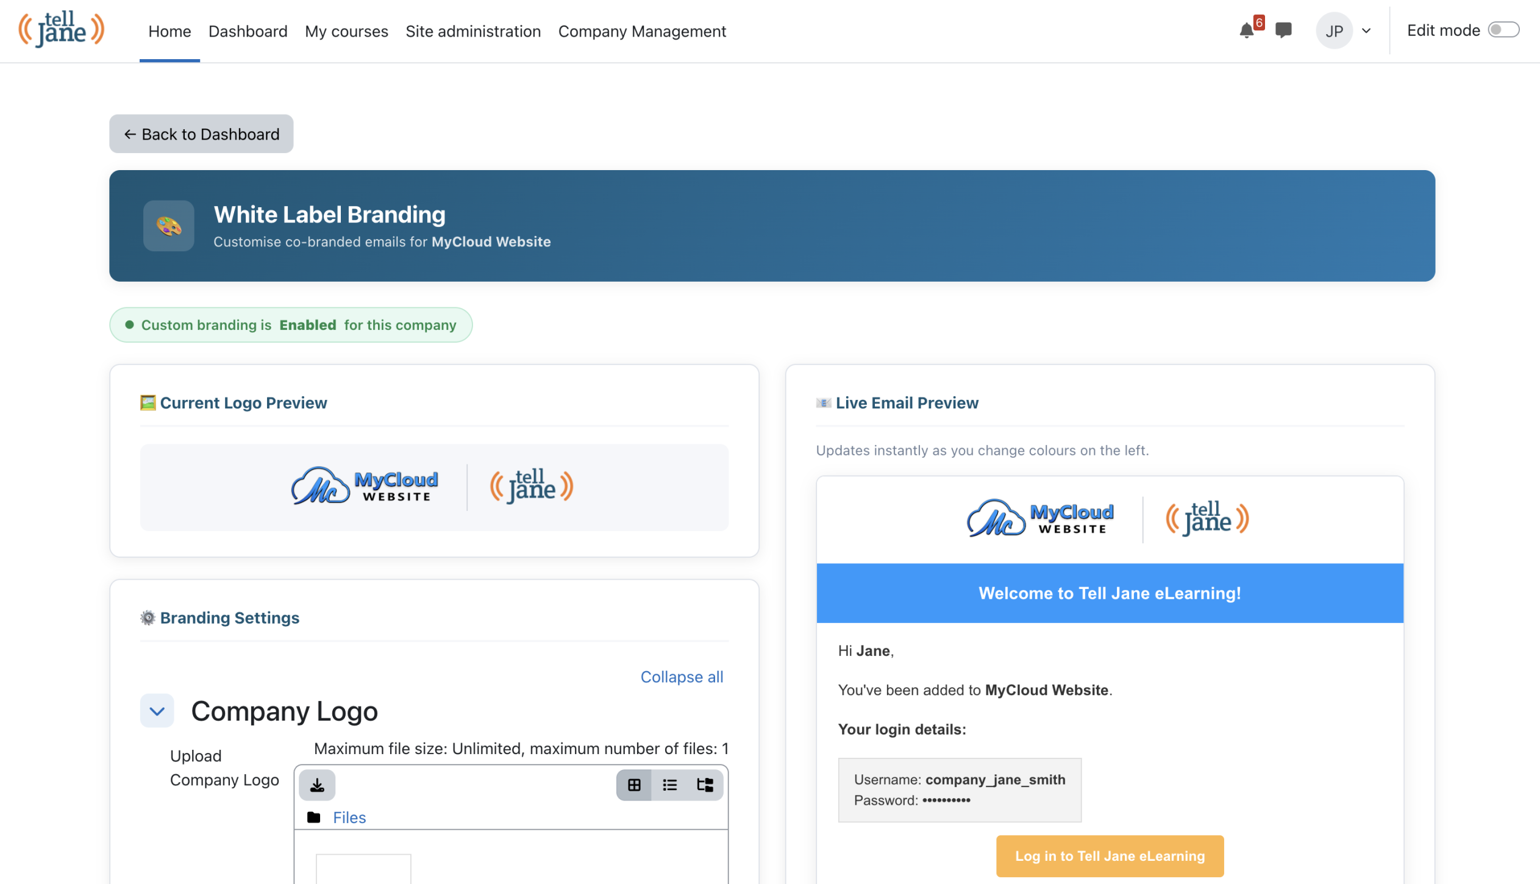Click the paint palette branding icon

[x=169, y=226]
